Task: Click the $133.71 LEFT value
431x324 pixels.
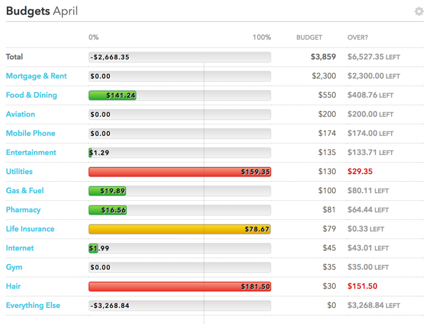Action: pos(371,152)
